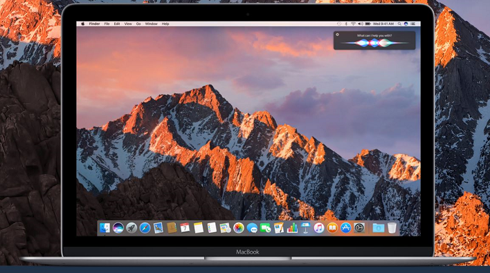Click 'What can I help you with?' text

(x=374, y=35)
